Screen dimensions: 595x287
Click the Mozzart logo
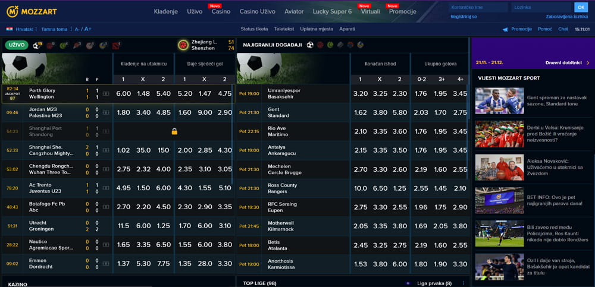pyautogui.click(x=32, y=11)
